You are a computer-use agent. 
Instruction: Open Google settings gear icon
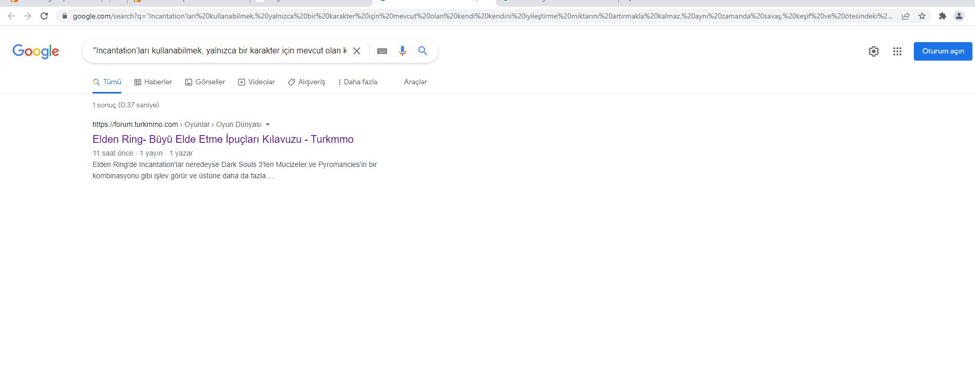click(874, 51)
